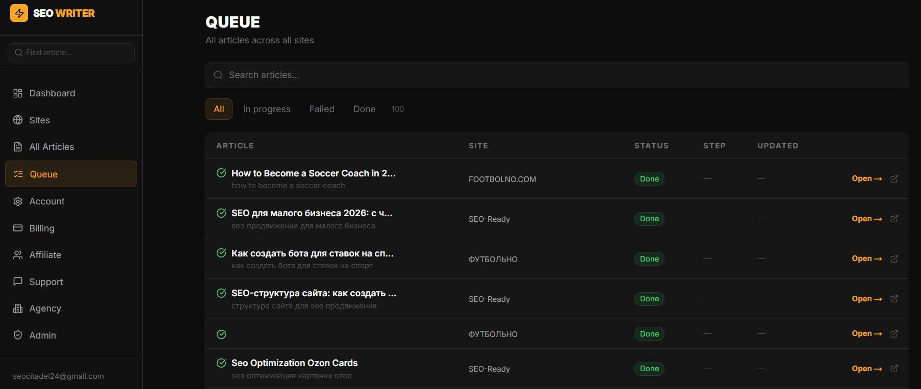This screenshot has height=389, width=921.
Task: Select the All filter tab
Action: [219, 109]
